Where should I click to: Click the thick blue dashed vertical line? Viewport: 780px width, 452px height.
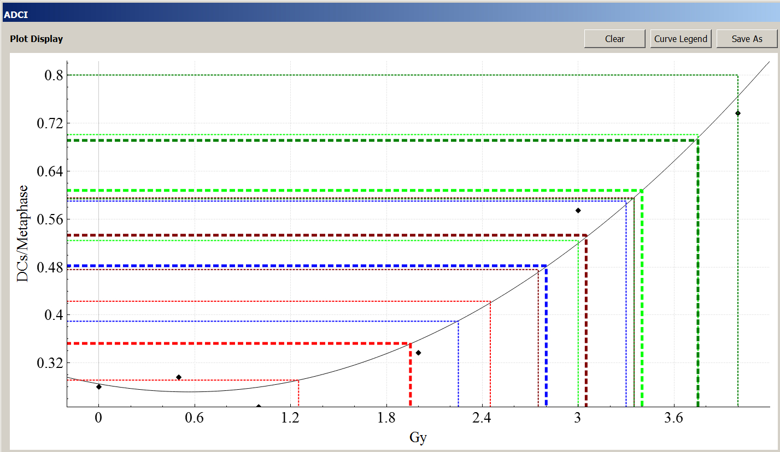[546, 338]
